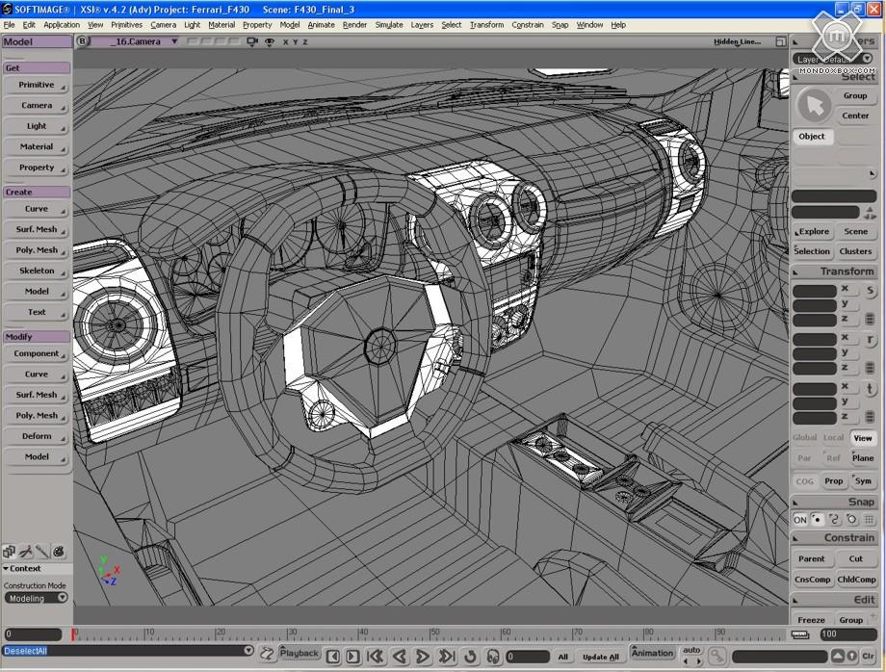
Task: Click the Poly. Mesh button under Create
Action: [37, 250]
